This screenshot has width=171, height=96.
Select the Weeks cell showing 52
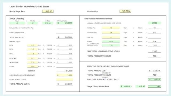pos(33,23)
